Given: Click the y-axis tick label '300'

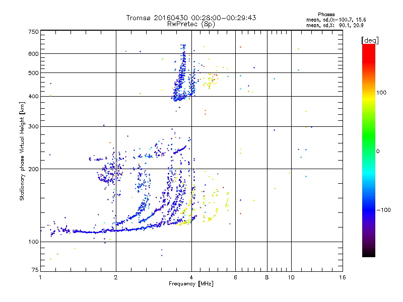Looking at the screenshot, I should [33, 127].
